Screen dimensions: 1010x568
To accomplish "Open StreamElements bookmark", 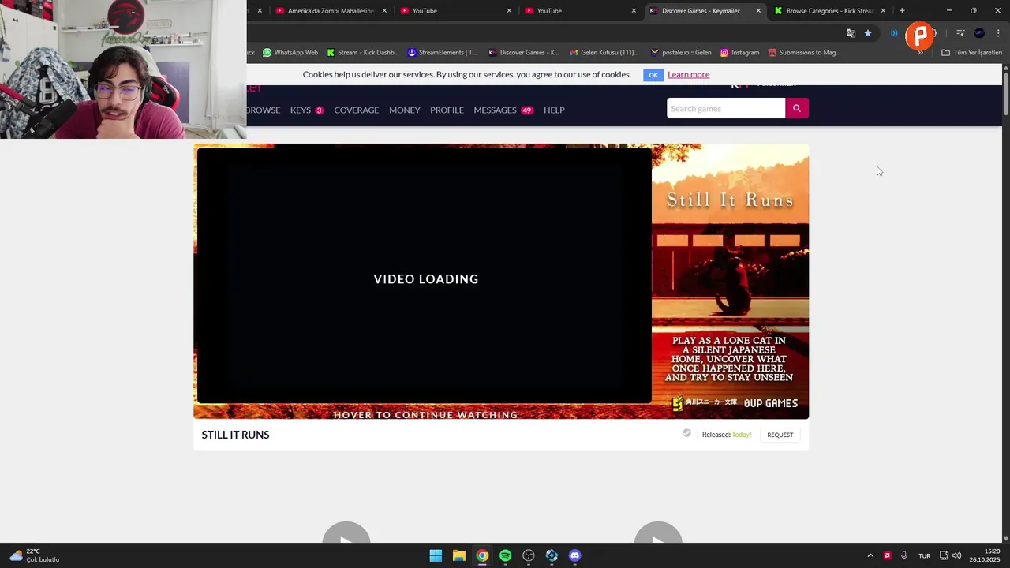I will pyautogui.click(x=442, y=53).
